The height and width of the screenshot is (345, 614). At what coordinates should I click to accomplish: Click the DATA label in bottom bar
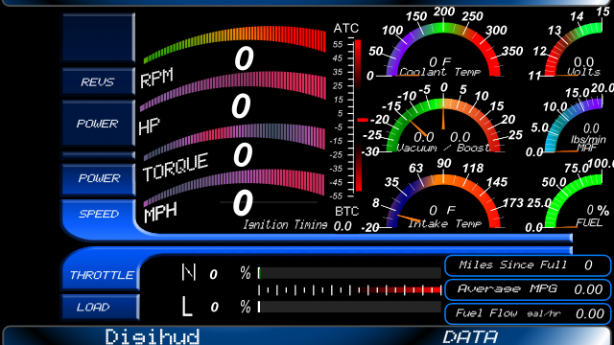[x=470, y=337]
